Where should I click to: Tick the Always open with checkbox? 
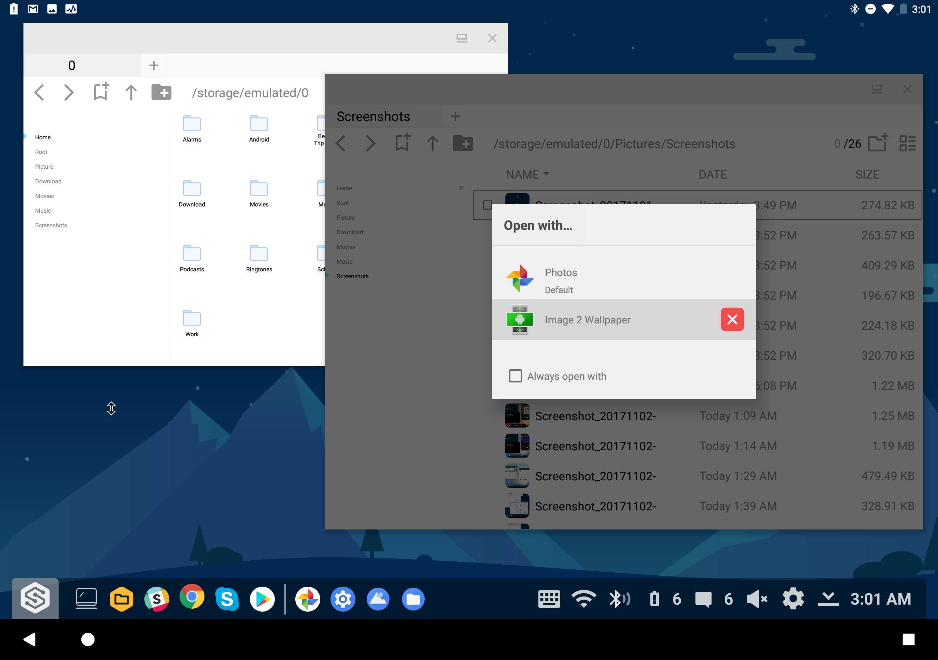(515, 376)
